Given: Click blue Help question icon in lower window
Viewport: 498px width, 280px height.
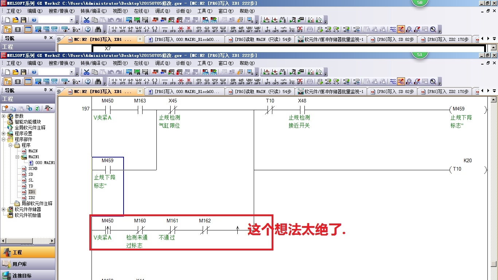Looking at the screenshot, I should coord(34,72).
